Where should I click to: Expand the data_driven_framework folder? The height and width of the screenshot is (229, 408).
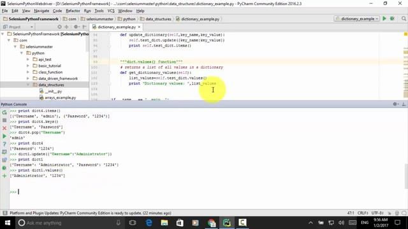[28, 78]
